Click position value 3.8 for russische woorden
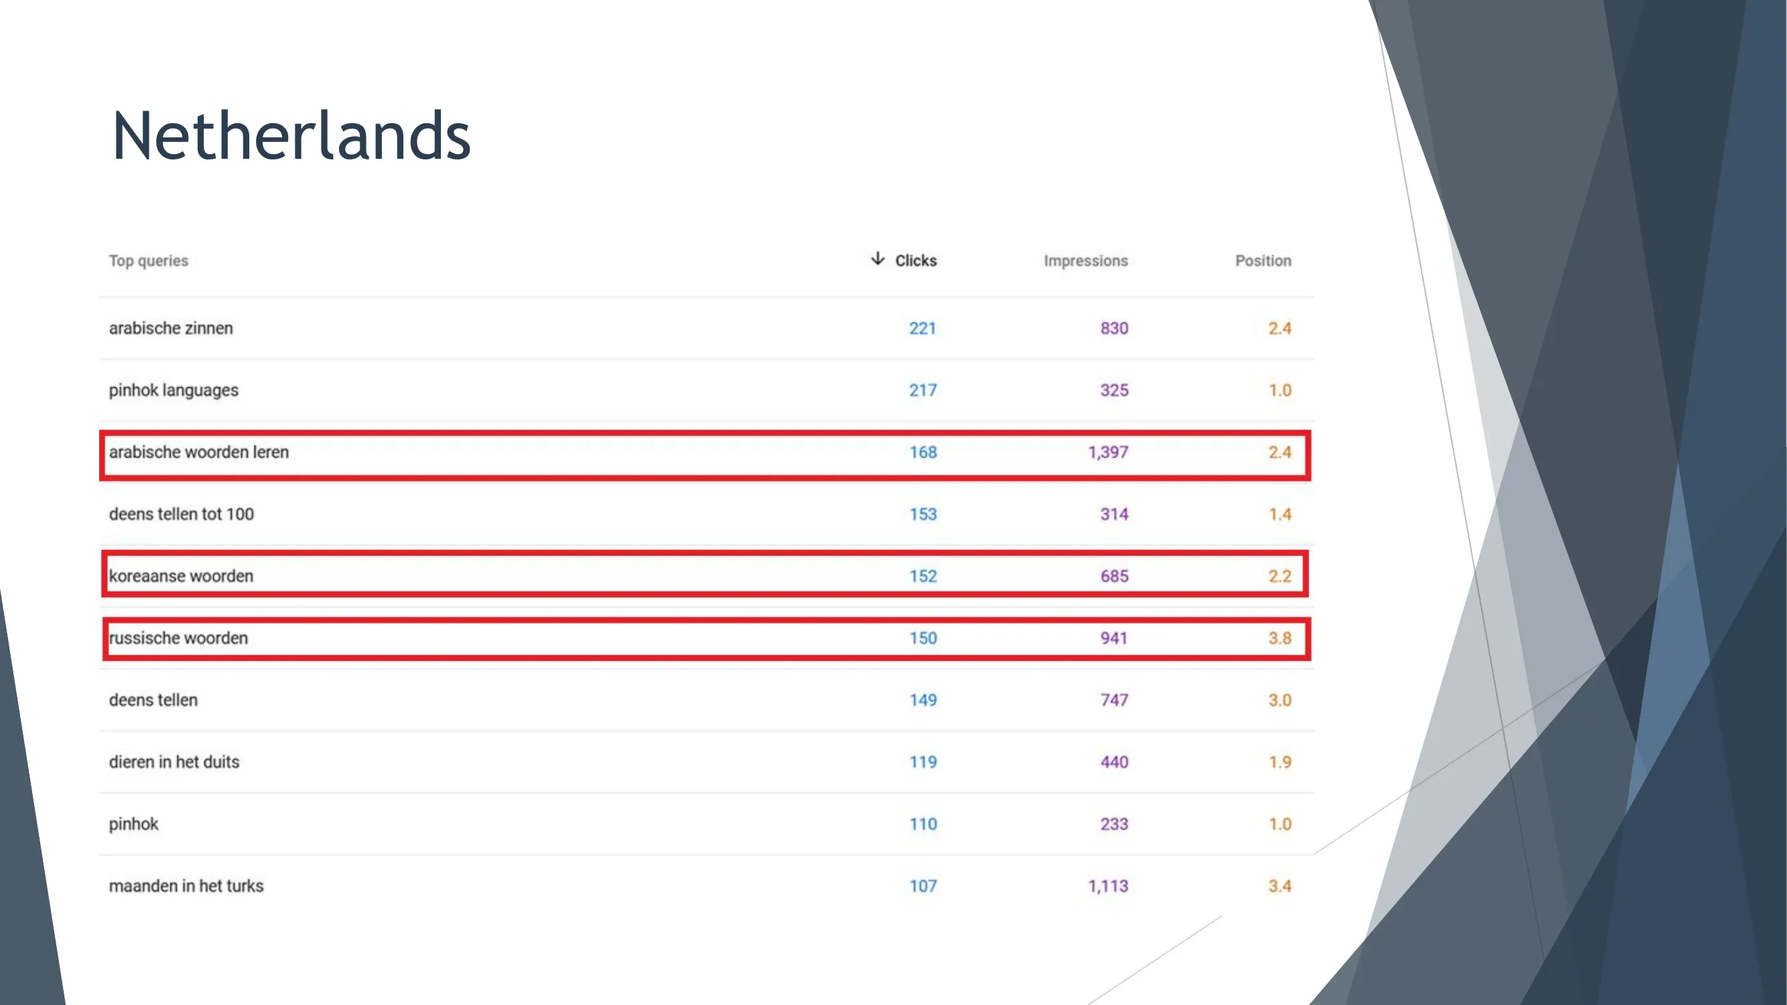This screenshot has height=1005, width=1787. 1280,637
